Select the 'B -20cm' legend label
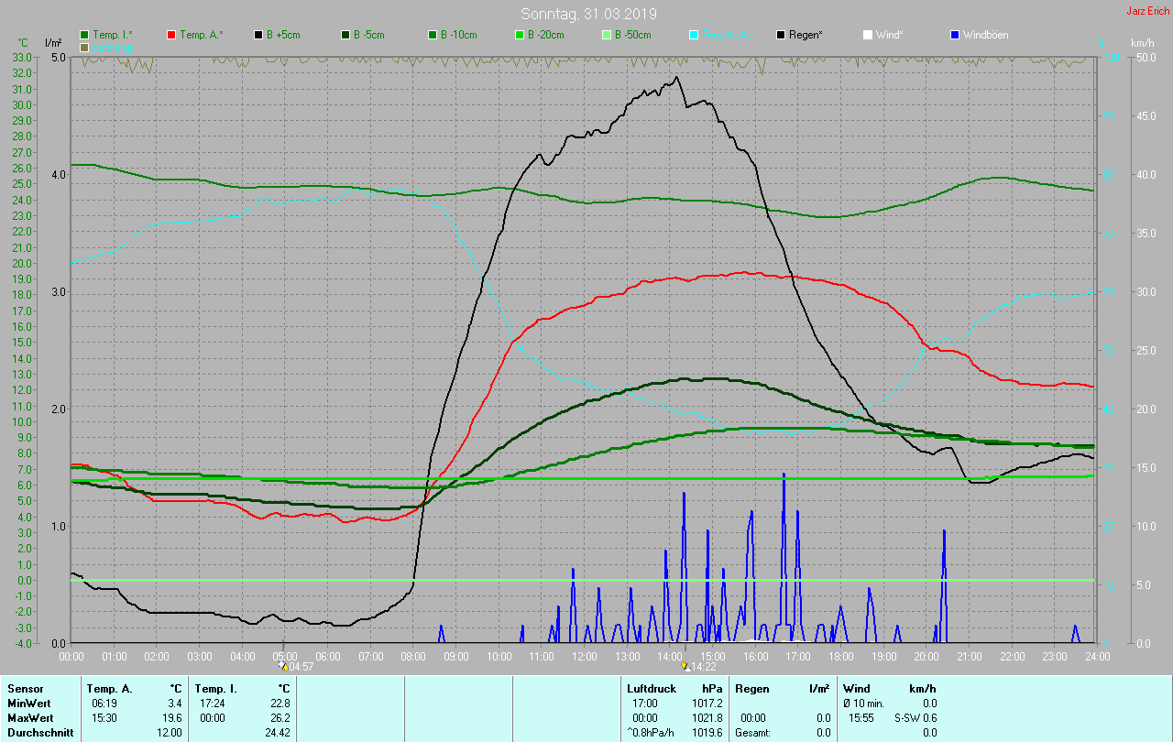 546,35
